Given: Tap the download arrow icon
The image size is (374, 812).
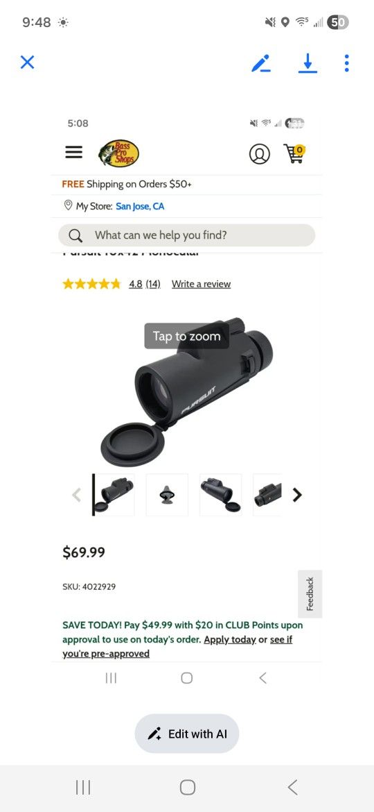Looking at the screenshot, I should click(x=308, y=63).
